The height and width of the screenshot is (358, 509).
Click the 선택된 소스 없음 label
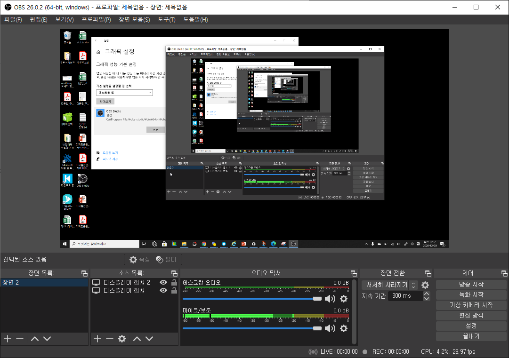pyautogui.click(x=25, y=259)
